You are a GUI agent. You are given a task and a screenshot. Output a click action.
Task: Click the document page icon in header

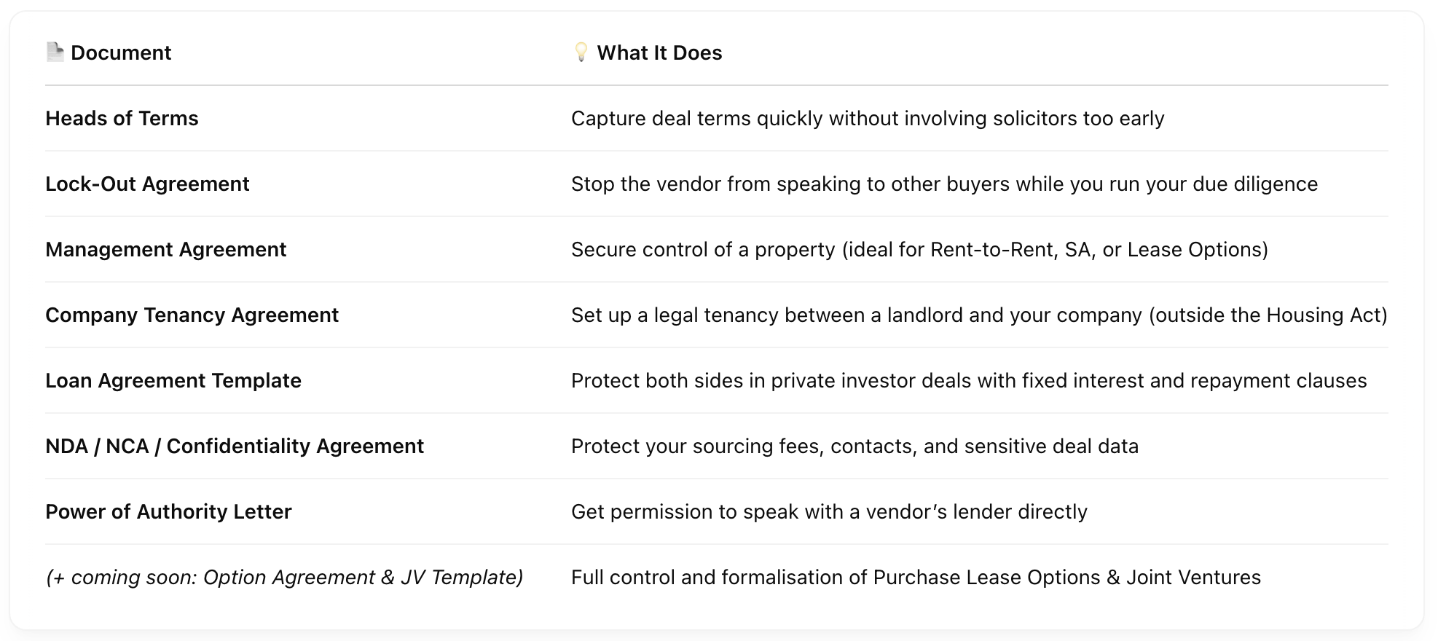click(55, 52)
